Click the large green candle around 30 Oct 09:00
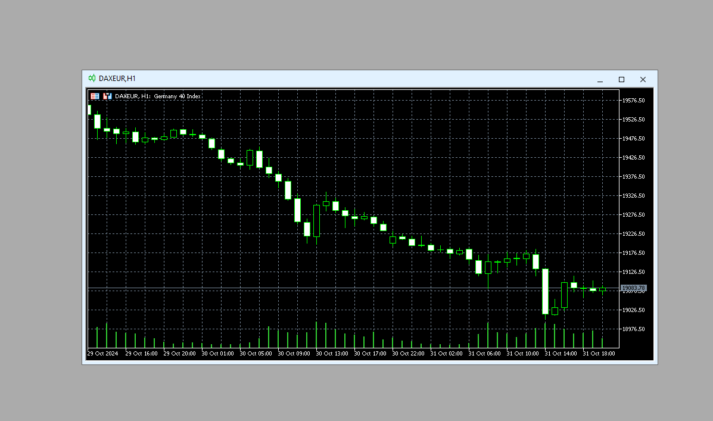The width and height of the screenshot is (713, 421). pos(298,211)
